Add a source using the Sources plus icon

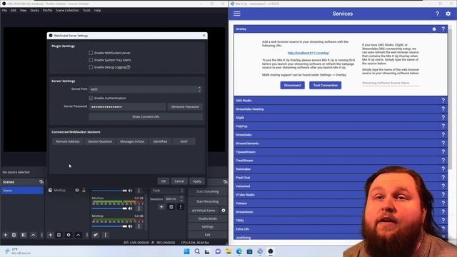pos(50,235)
